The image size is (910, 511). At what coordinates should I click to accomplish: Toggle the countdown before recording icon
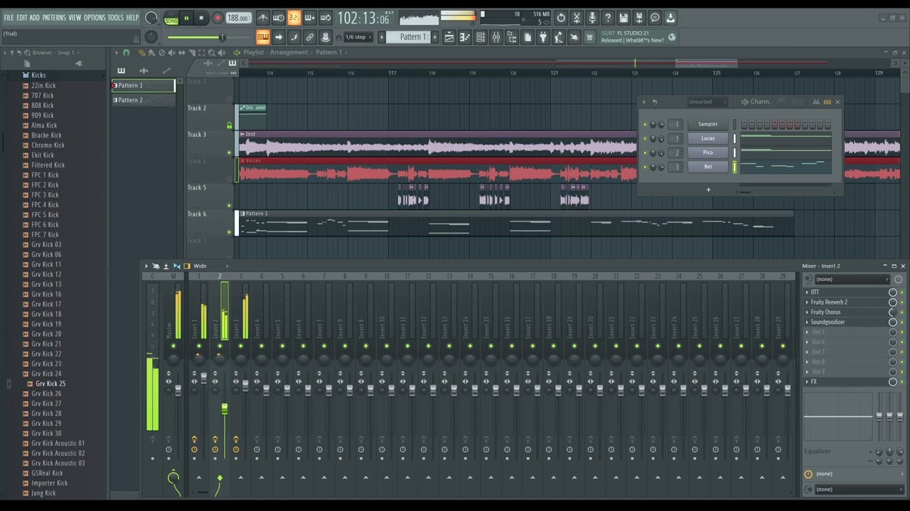pyautogui.click(x=294, y=18)
